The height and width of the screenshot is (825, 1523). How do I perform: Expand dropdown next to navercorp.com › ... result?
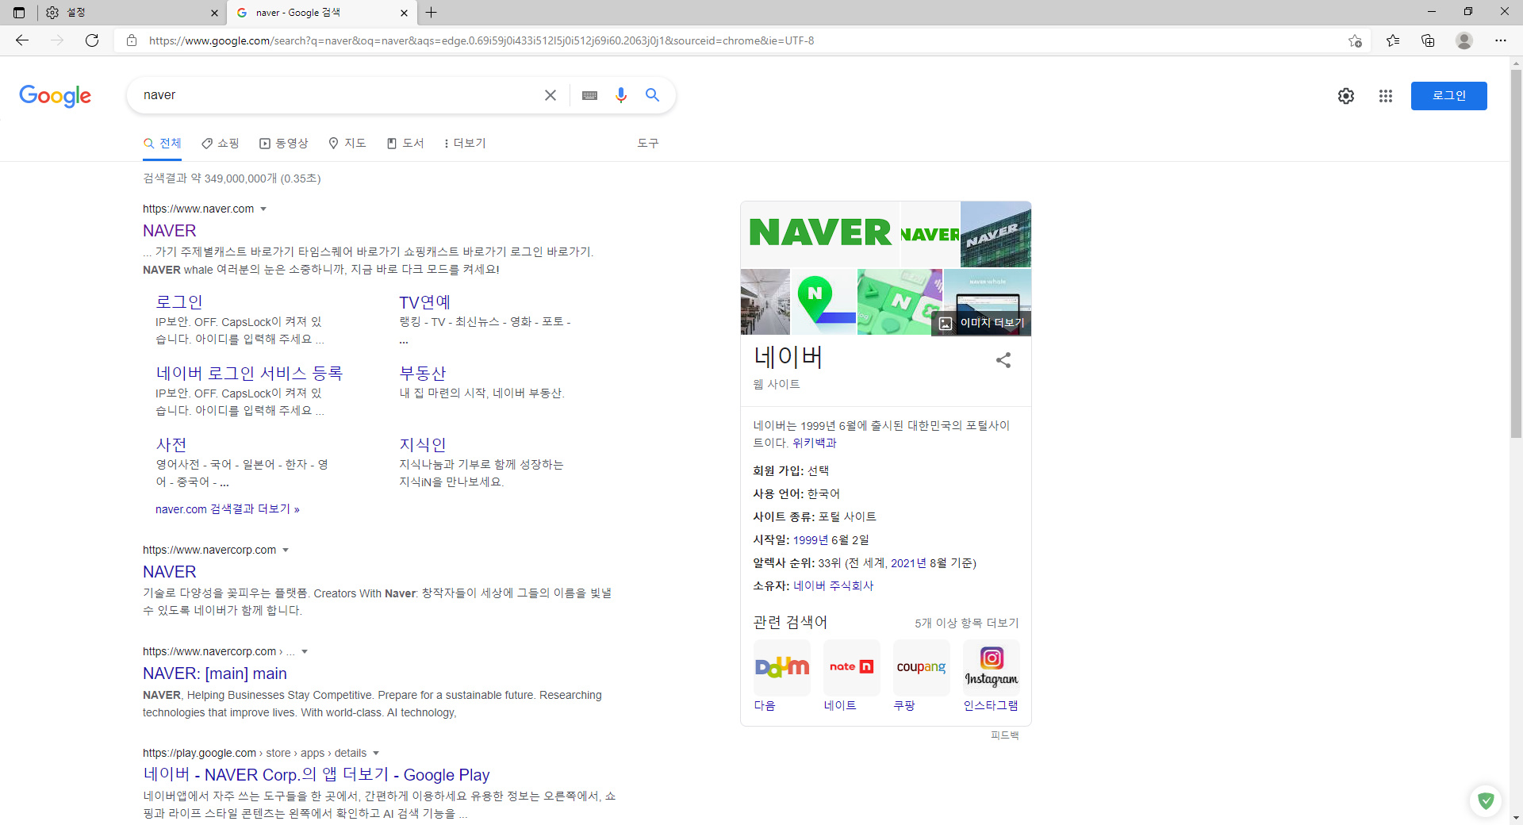[305, 652]
